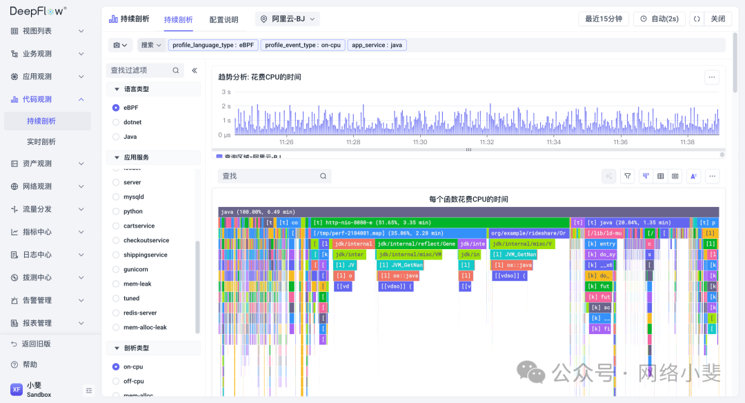Select the split comparison view icon
Viewport: 745px width, 403px height.
pyautogui.click(x=676, y=176)
